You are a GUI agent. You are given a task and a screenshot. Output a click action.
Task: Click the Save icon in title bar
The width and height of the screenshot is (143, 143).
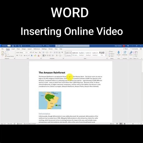point(13,46)
